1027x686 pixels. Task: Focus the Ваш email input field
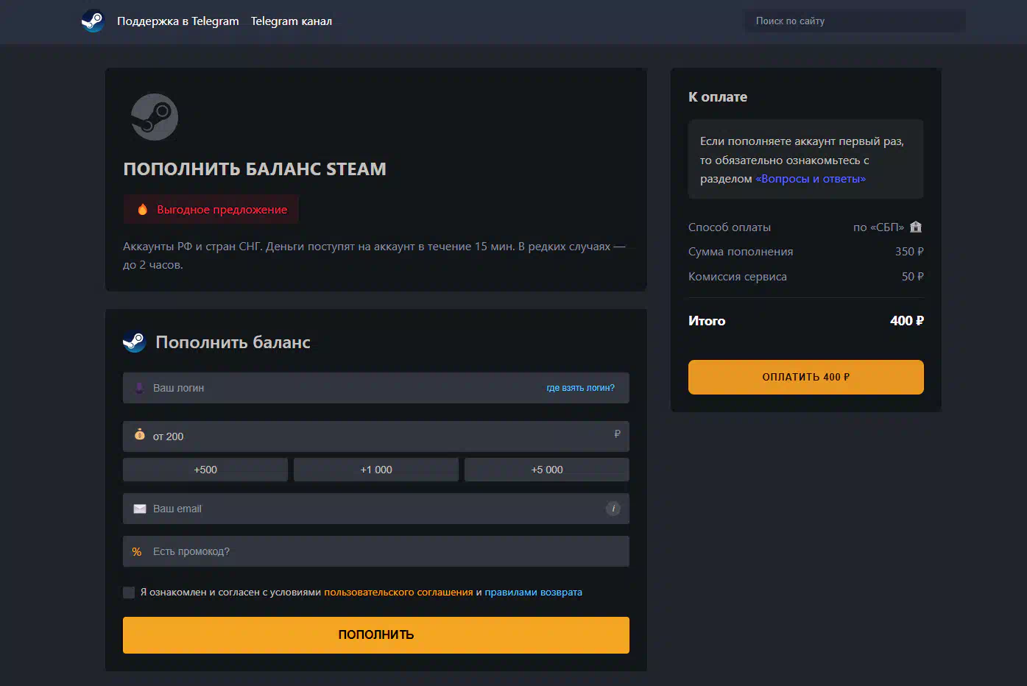point(376,509)
